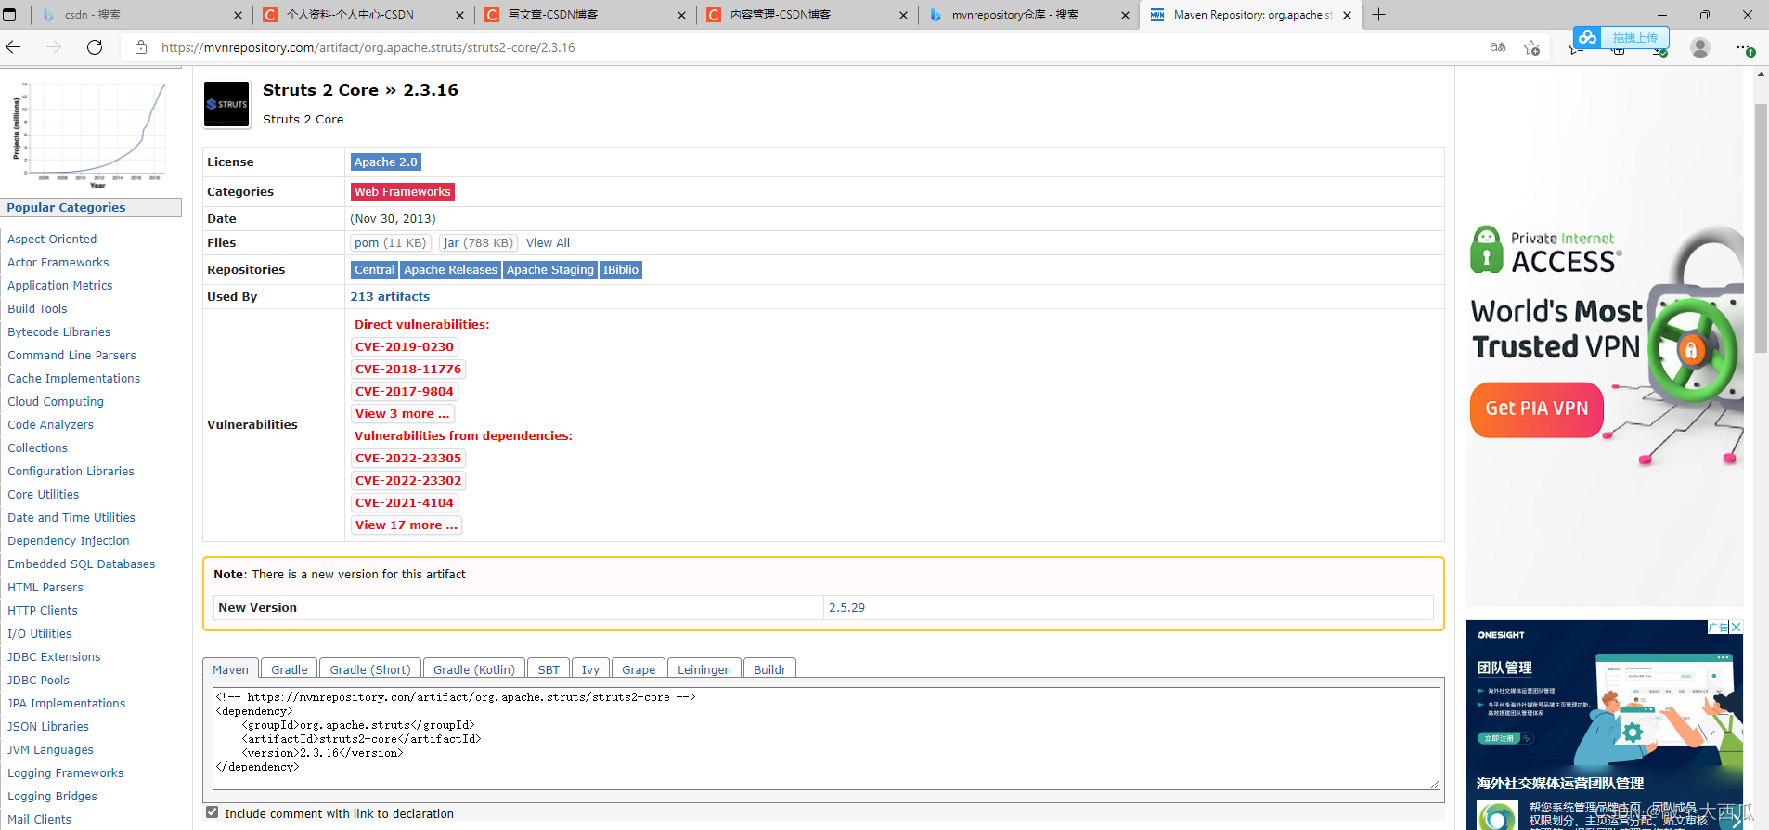Reload the page with the refresh icon
The image size is (1769, 830).
tap(95, 47)
